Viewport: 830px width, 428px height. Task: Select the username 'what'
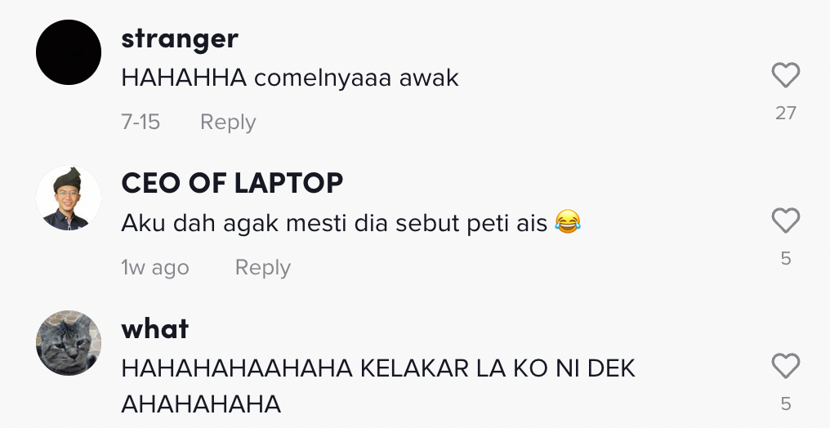coord(154,328)
